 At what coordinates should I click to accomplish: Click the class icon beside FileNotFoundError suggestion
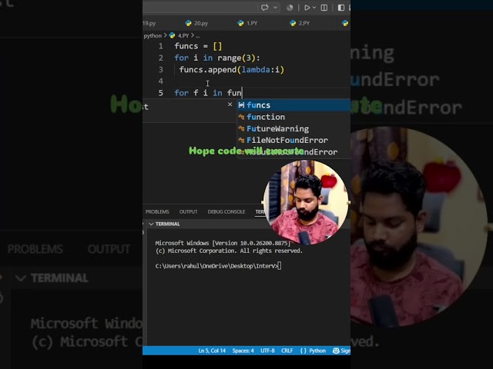[x=241, y=140]
